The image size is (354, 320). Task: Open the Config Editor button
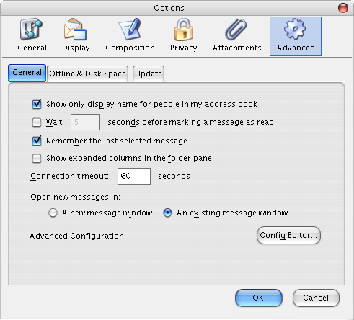tap(288, 235)
